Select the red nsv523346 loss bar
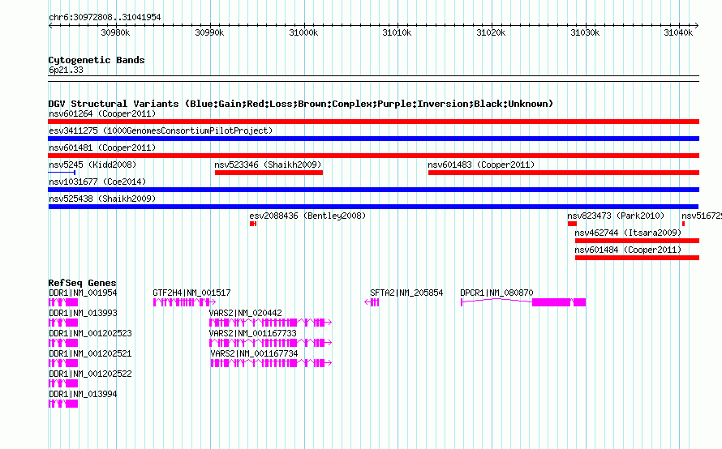 [x=269, y=173]
